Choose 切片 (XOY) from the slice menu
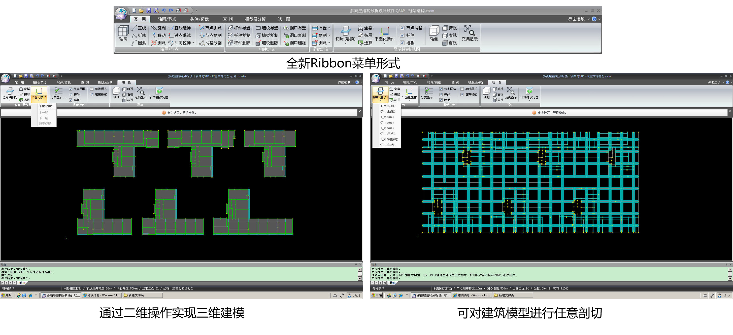733x335 pixels. point(387,117)
